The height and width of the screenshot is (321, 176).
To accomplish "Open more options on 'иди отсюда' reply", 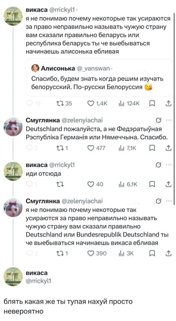I will point(168,164).
